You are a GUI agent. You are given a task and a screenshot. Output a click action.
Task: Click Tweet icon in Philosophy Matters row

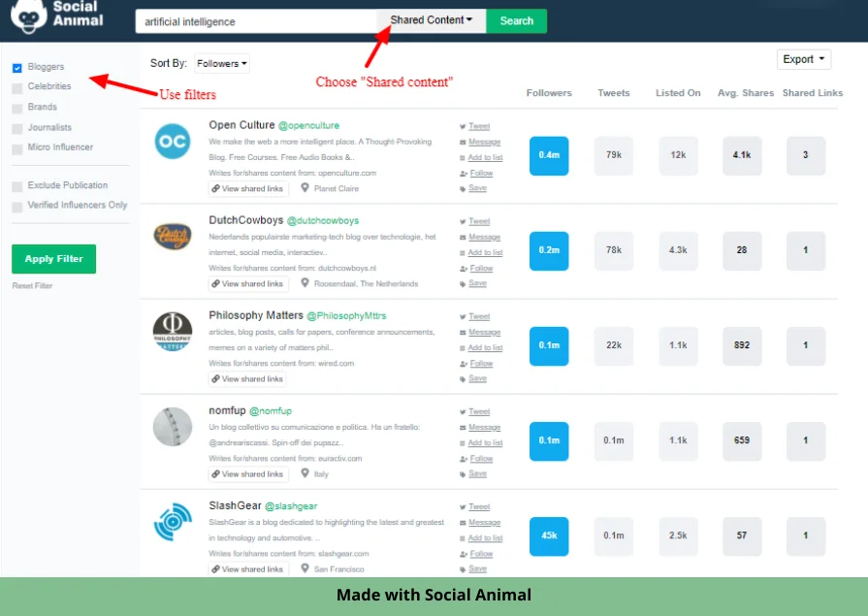(x=463, y=317)
